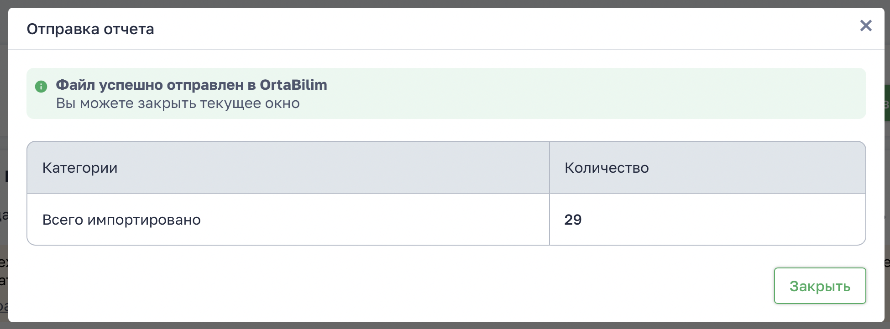This screenshot has height=329, width=890.
Task: Click the dimmed backdrop left of the dialog
Action: point(4,114)
